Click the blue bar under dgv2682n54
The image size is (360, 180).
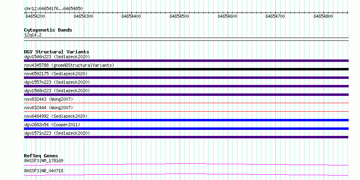pyautogui.click(x=186, y=129)
